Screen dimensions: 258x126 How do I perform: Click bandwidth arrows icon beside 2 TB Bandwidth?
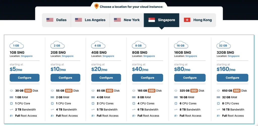click(x=11, y=110)
